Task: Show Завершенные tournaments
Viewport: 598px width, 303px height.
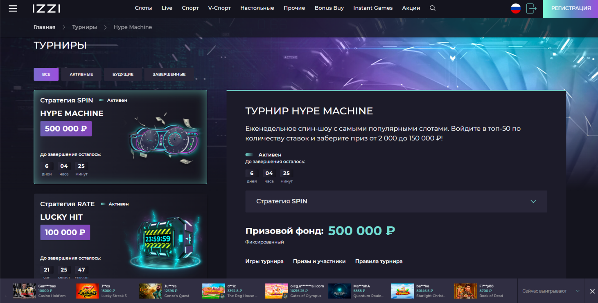Action: point(169,74)
